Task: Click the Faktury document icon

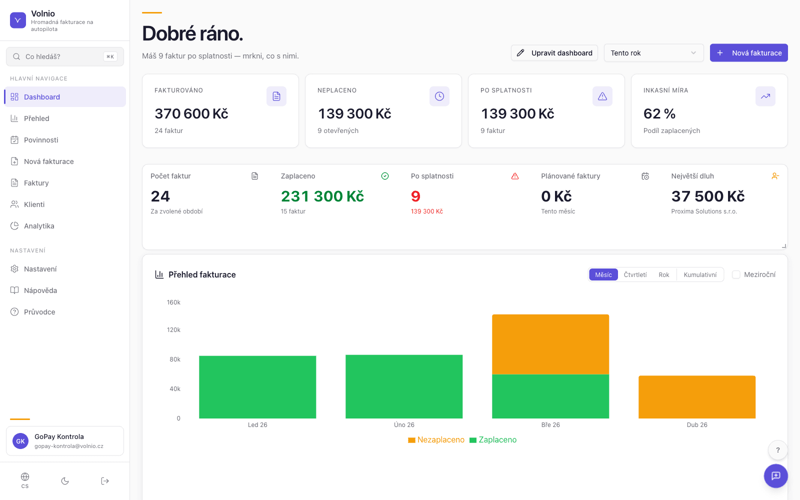Action: tap(14, 183)
